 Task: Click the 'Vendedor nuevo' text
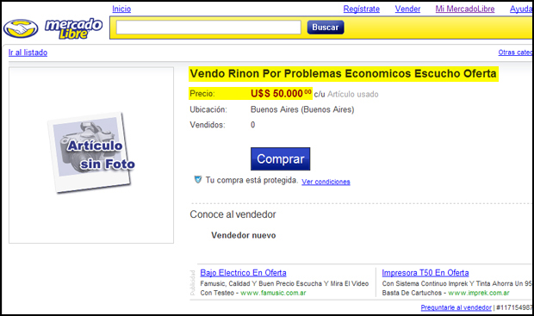coord(244,235)
